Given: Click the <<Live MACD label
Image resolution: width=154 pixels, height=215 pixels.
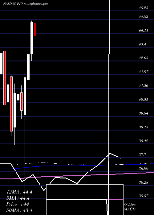Looking at the screenshot, I should 130,207.
